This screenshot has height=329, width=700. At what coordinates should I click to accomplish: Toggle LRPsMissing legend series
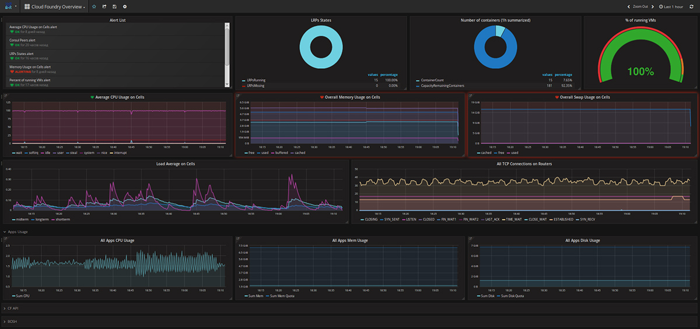point(255,86)
